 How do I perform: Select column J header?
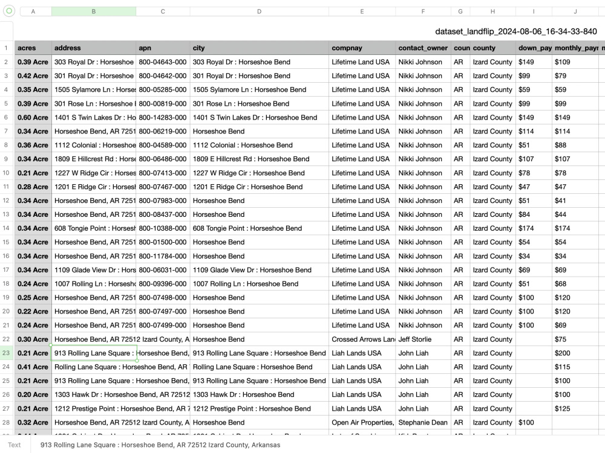(575, 11)
